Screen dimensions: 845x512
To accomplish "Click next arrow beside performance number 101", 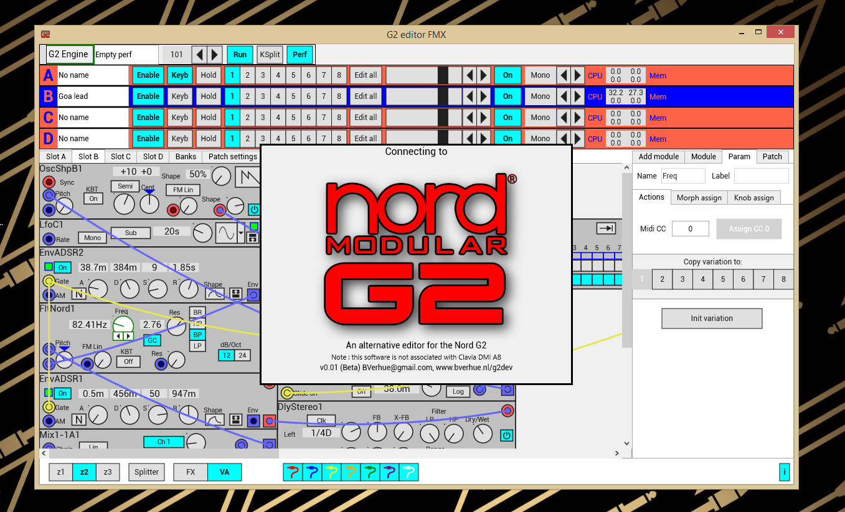I will coord(215,55).
